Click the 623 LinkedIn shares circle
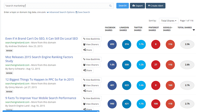 [127, 86]
